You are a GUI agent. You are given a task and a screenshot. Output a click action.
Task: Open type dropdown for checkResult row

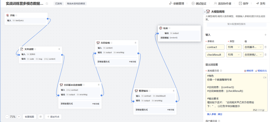tap(234, 55)
